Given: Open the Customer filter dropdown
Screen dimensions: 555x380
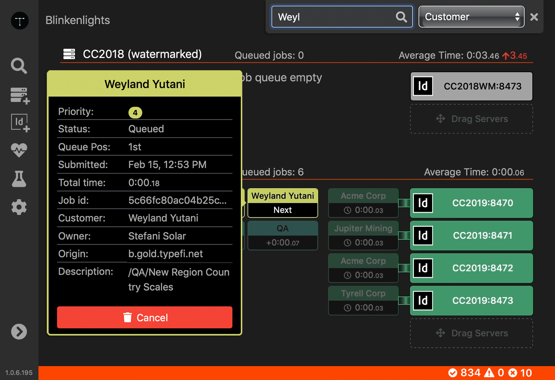Looking at the screenshot, I should pyautogui.click(x=471, y=17).
